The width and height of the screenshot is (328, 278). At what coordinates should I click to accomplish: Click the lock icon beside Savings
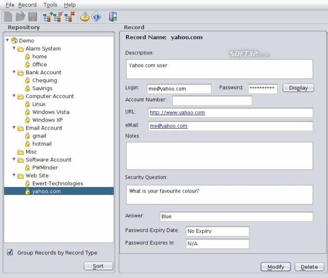(28, 89)
